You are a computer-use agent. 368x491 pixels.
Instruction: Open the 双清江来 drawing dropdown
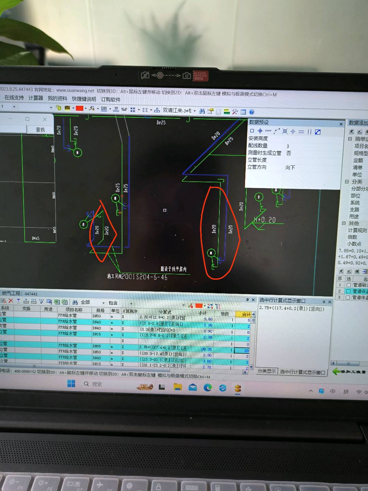(x=195, y=111)
